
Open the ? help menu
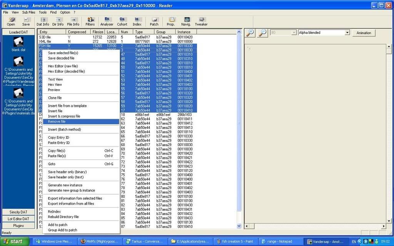click(74, 12)
